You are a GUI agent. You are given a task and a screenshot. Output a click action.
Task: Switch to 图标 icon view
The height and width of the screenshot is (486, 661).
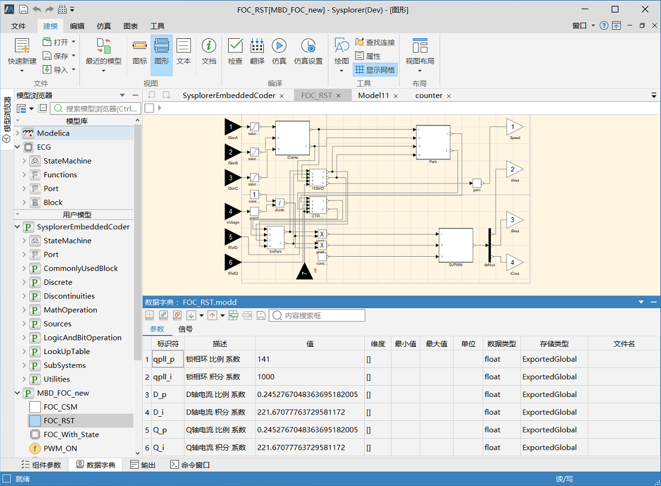[x=140, y=47]
